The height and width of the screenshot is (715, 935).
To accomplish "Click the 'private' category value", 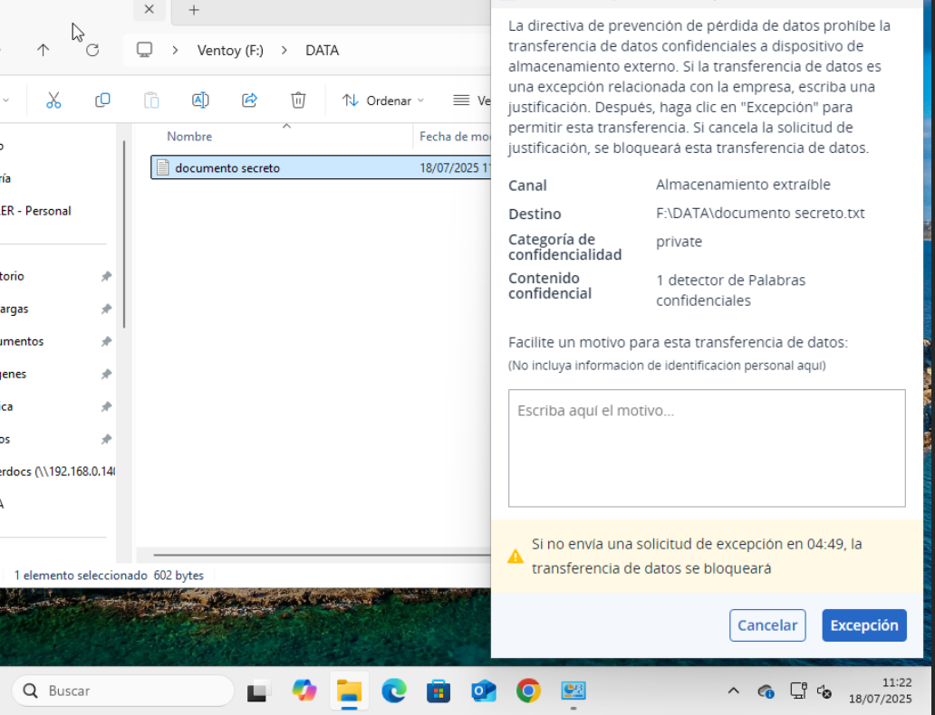I will click(x=680, y=242).
